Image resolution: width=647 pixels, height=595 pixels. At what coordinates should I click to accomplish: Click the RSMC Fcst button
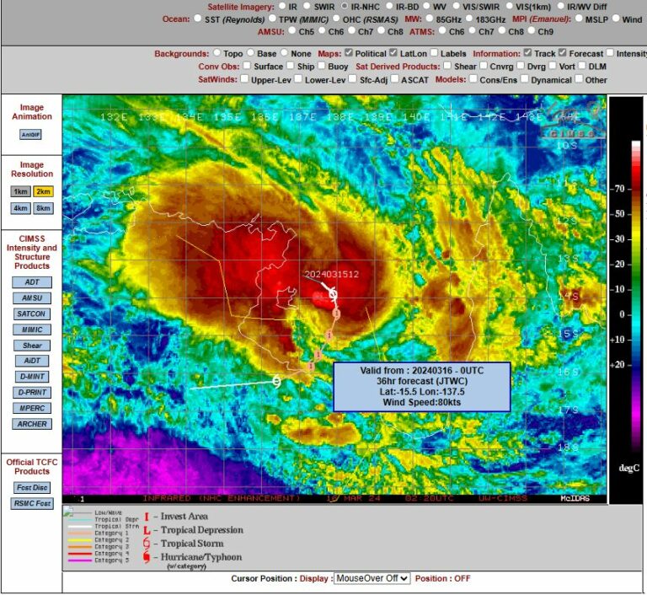point(32,503)
